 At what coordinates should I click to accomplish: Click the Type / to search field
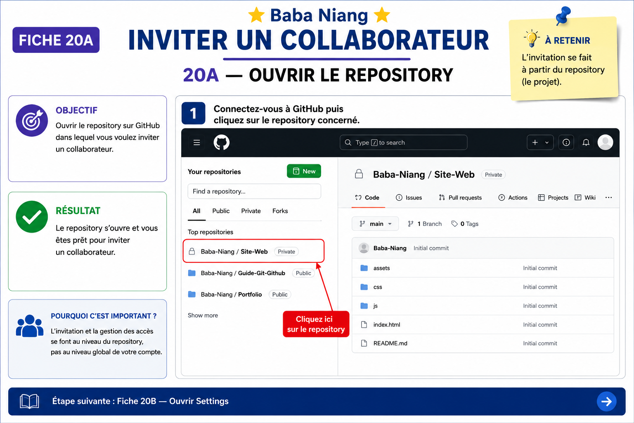coord(404,143)
